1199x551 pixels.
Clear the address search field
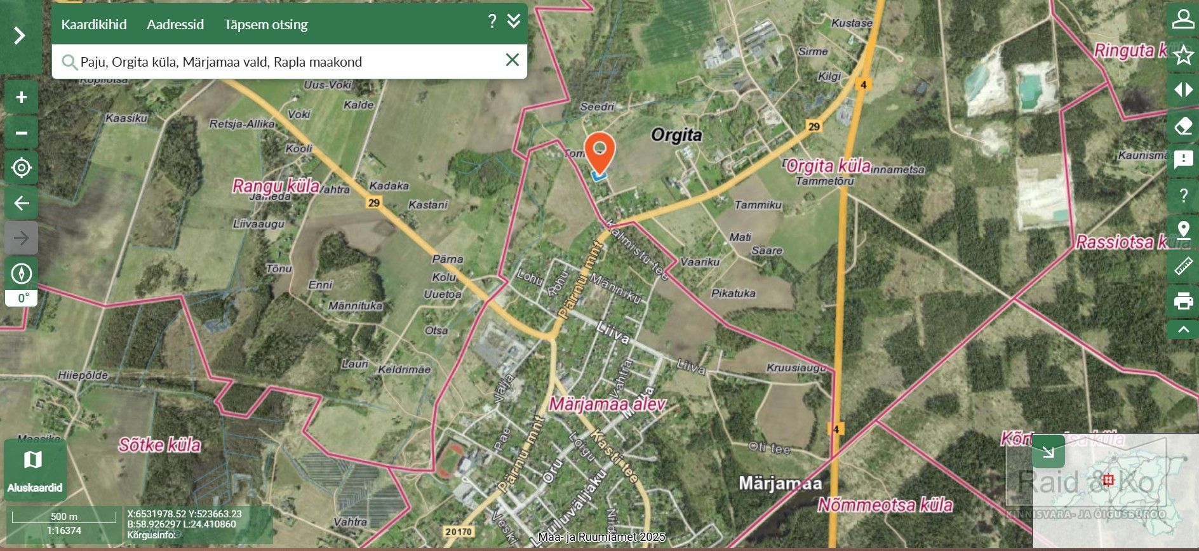[x=512, y=60]
